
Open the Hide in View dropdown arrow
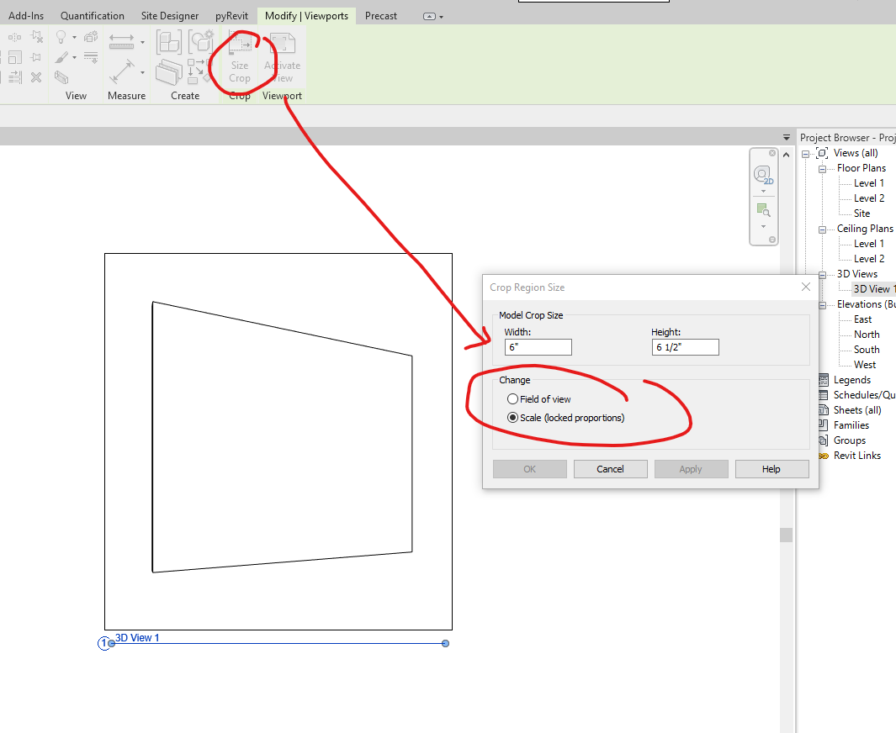[x=74, y=38]
